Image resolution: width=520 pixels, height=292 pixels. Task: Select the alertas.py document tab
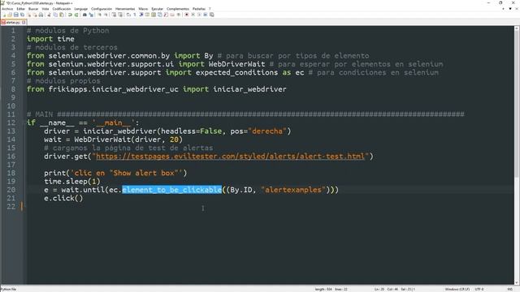[x=13, y=22]
